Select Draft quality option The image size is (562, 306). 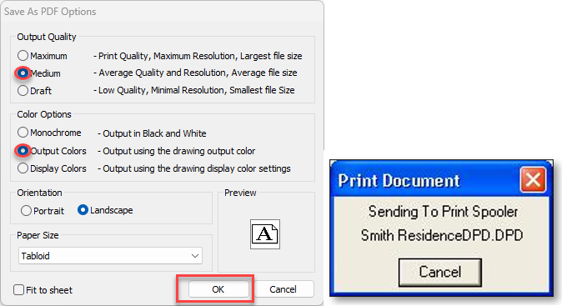23,90
